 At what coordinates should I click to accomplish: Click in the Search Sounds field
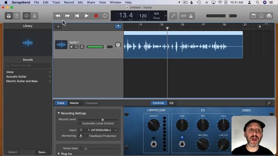(x=28, y=65)
